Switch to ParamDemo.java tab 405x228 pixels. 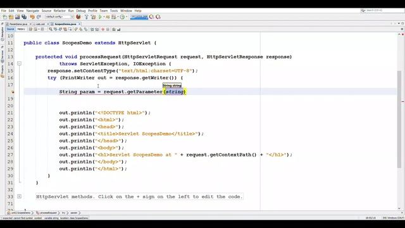click(18, 24)
